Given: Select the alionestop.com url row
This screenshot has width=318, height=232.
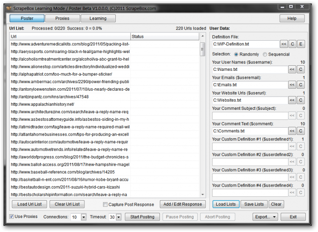Looking at the screenshot, I should (x=104, y=67).
